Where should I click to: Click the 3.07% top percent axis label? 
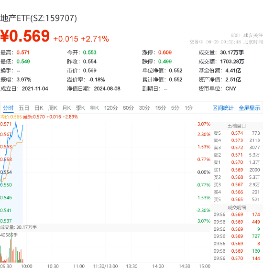tap(204, 124)
